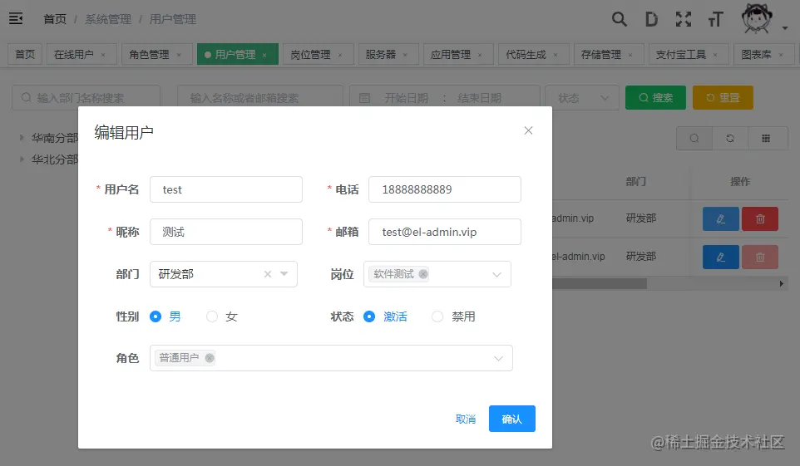The image size is (800, 466).
Task: Click 系统管理 breadcrumb item
Action: pyautogui.click(x=107, y=19)
